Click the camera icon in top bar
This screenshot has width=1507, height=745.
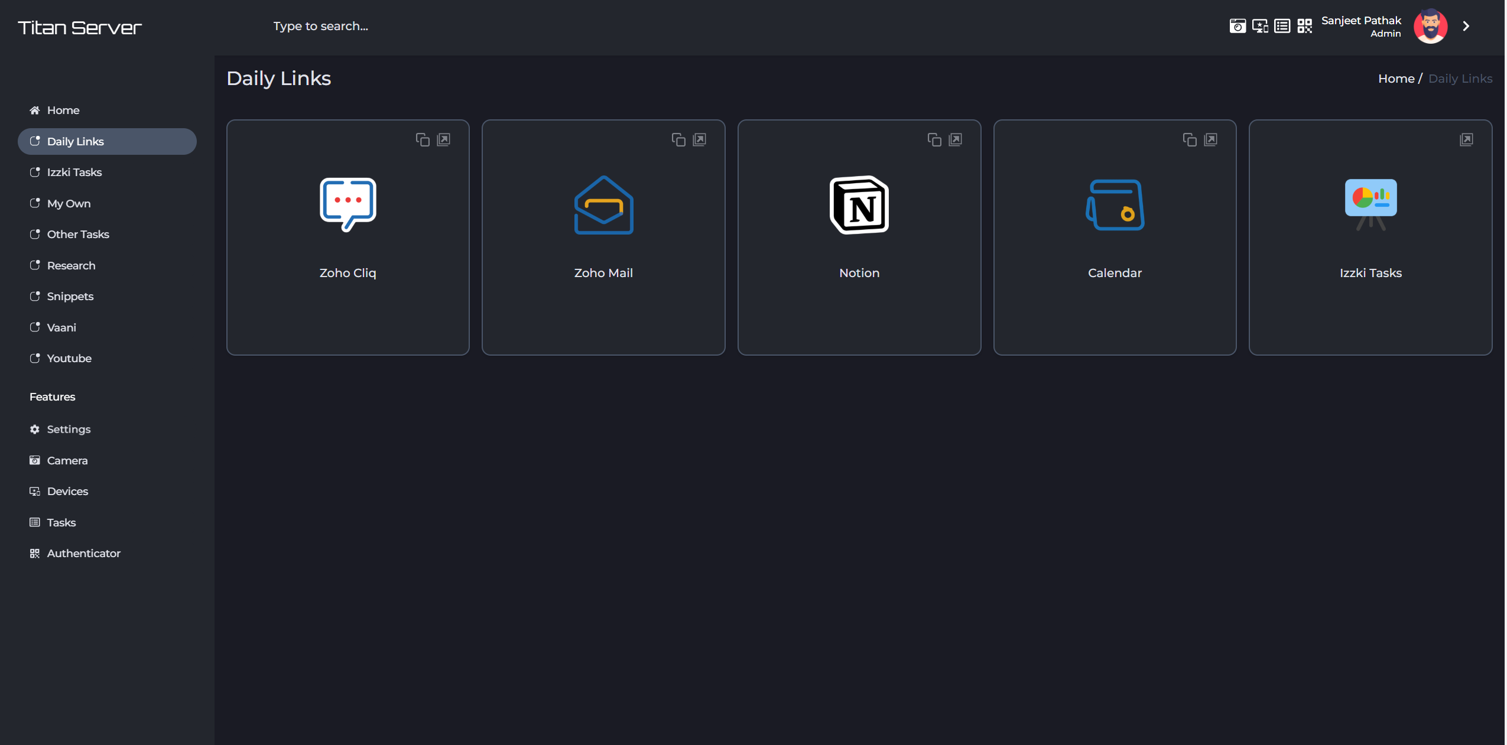1238,27
